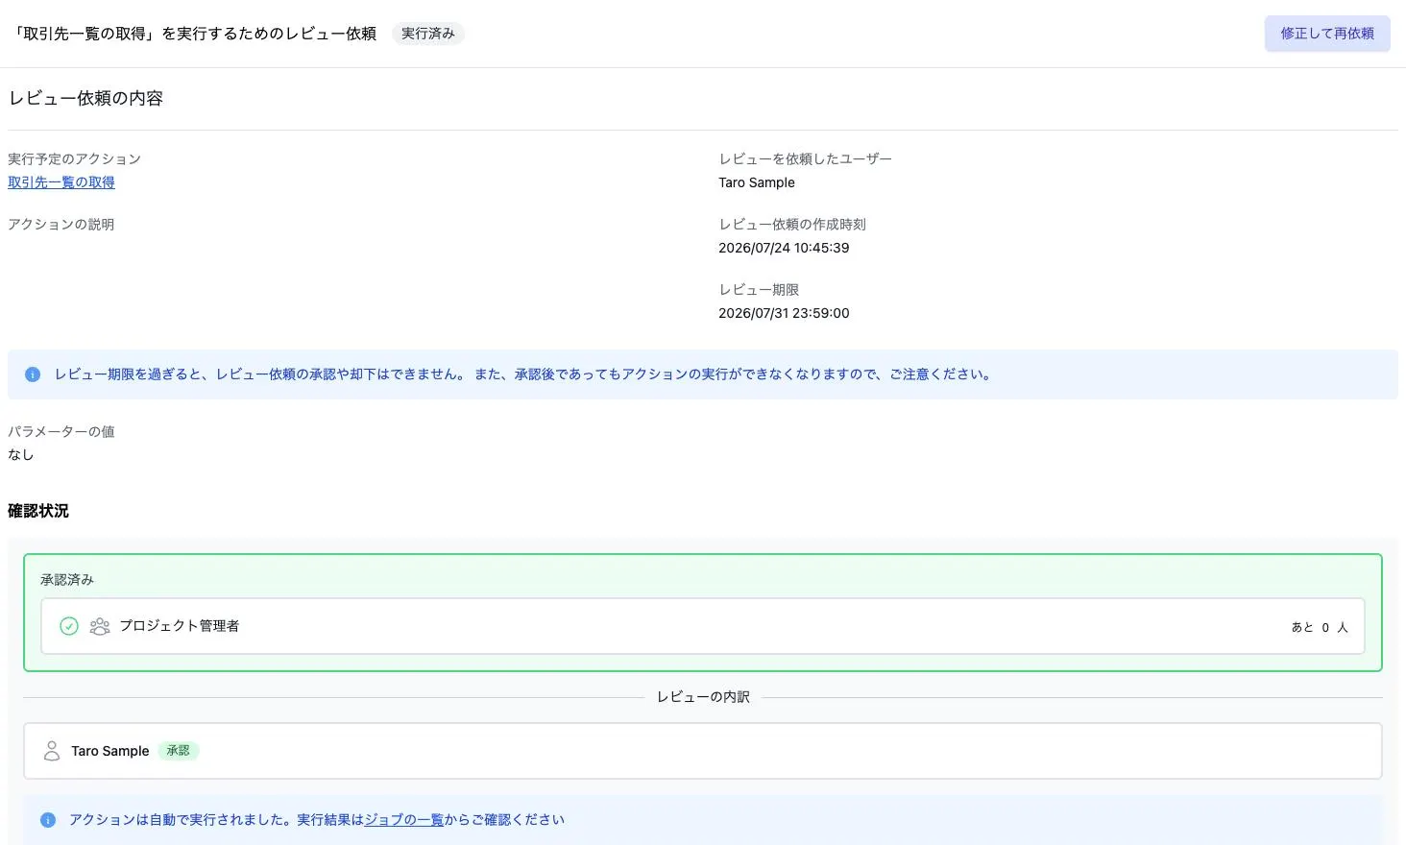Click the 確認状況 section heading
1406x845 pixels.
tap(38, 511)
